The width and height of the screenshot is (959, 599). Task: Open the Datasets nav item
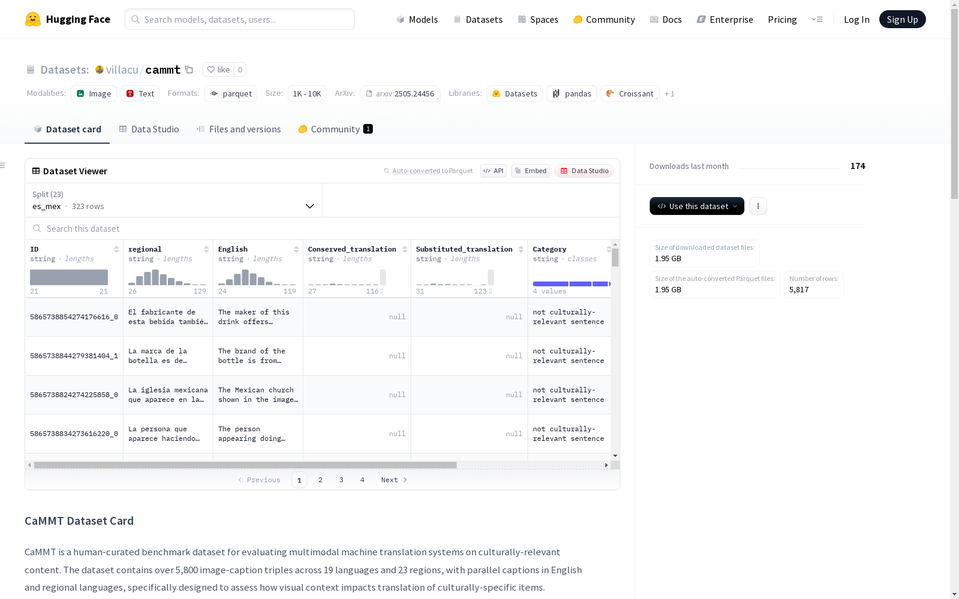coord(478,19)
